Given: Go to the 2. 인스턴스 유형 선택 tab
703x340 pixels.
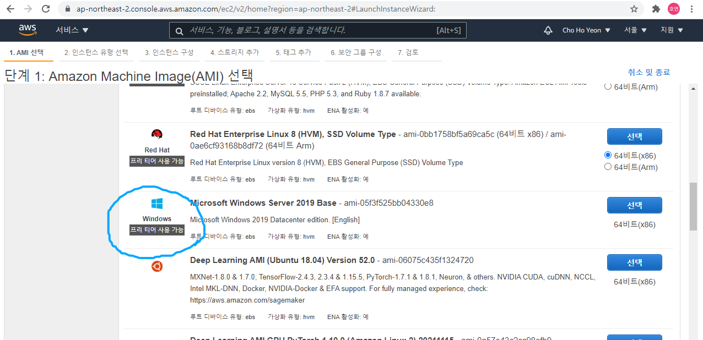Looking at the screenshot, I should pyautogui.click(x=96, y=53).
